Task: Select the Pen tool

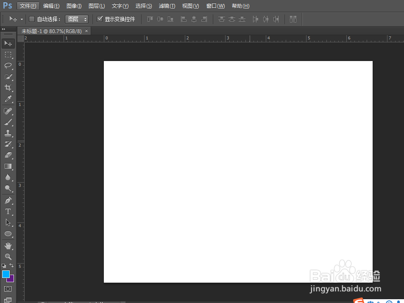Action: (x=8, y=200)
